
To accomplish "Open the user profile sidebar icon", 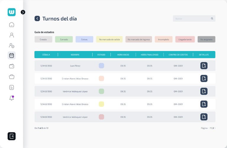I will [12, 35].
